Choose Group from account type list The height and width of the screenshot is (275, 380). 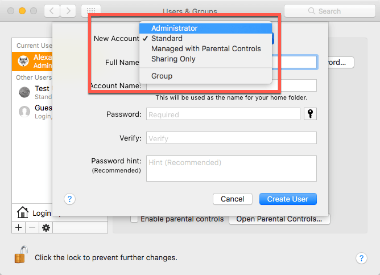(x=162, y=76)
